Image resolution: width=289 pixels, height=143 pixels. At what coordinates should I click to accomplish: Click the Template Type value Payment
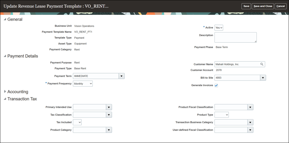pyautogui.click(x=79, y=38)
